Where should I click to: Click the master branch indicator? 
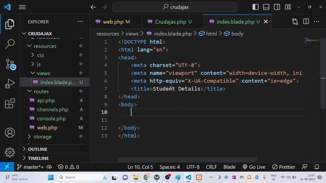coord(31,167)
